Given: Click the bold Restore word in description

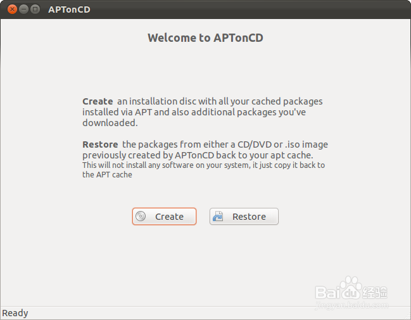Looking at the screenshot, I should point(100,144).
